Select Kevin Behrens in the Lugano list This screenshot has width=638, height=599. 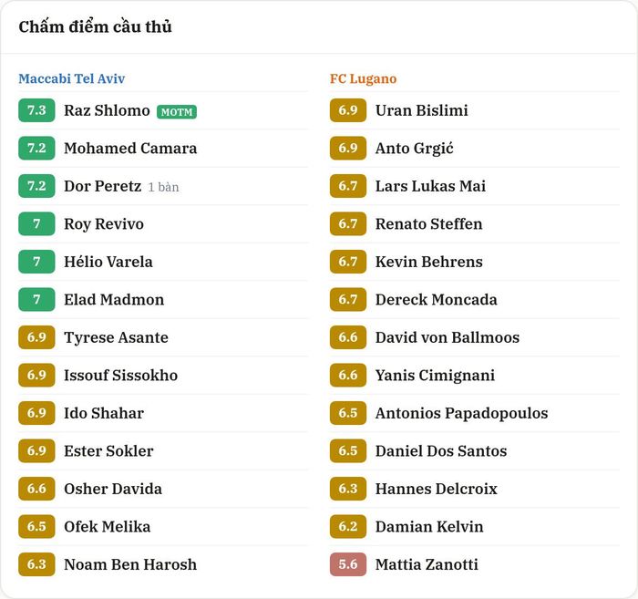429,262
